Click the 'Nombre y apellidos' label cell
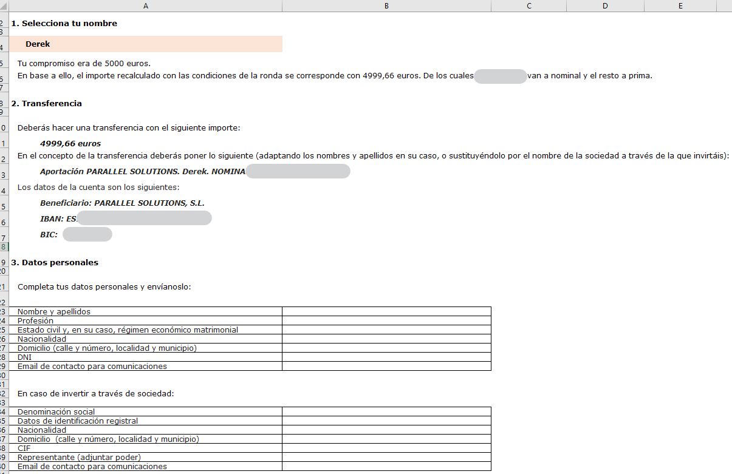 pos(146,311)
